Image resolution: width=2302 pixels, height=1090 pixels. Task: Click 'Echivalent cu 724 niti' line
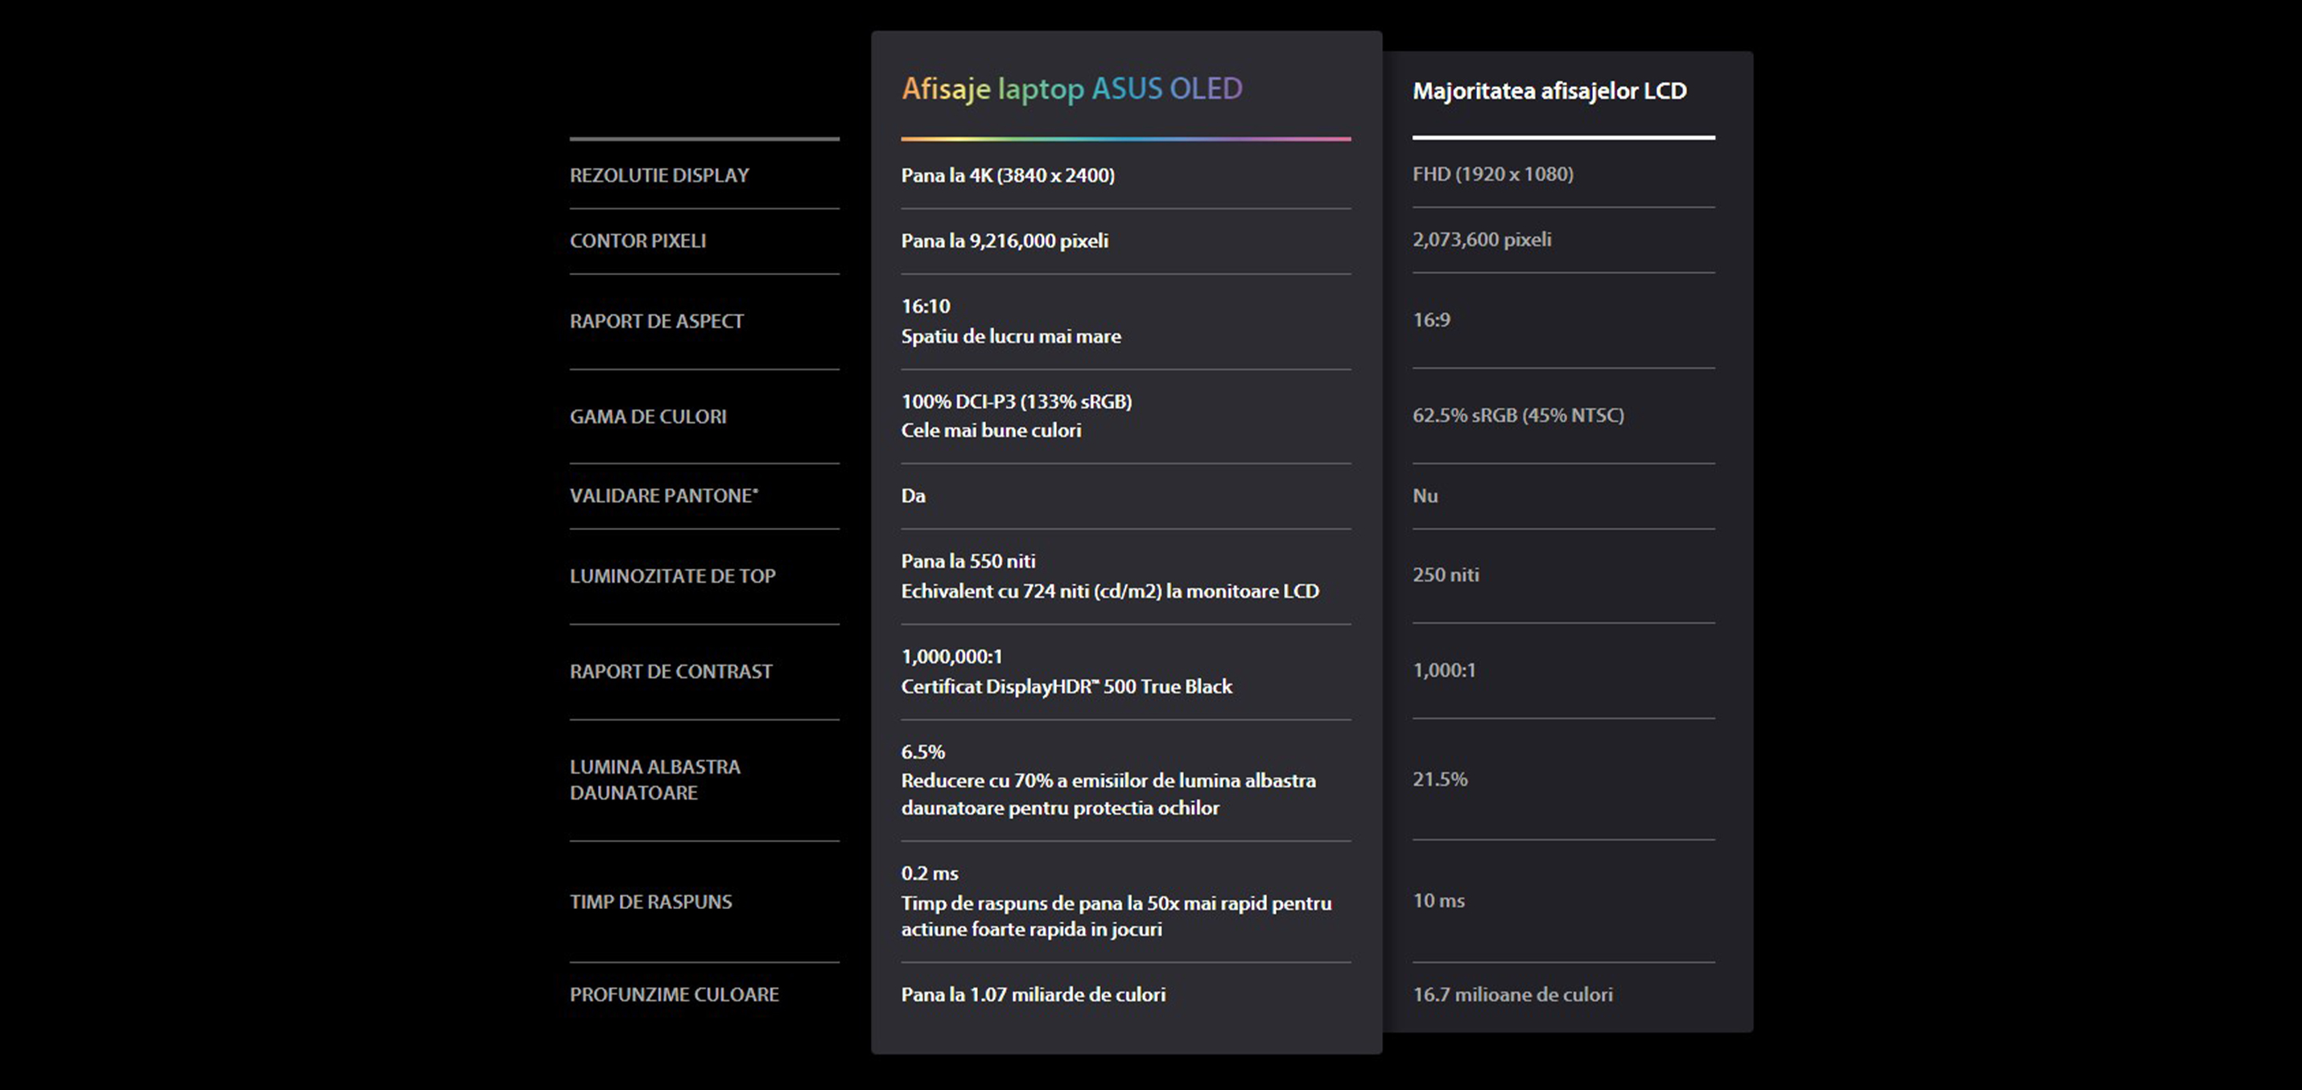pos(1110,590)
